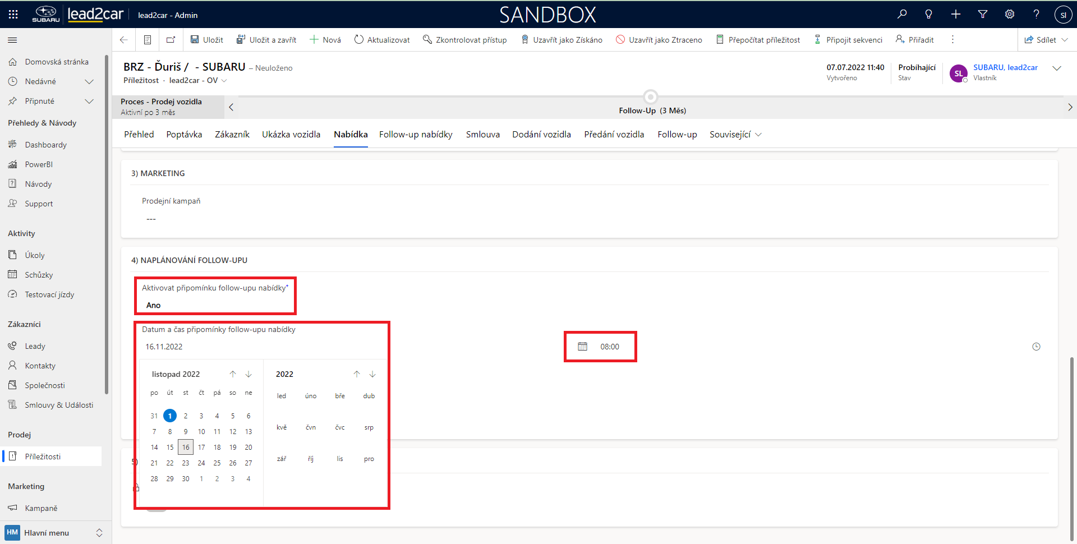Click the clock icon for time picker

pos(1036,347)
